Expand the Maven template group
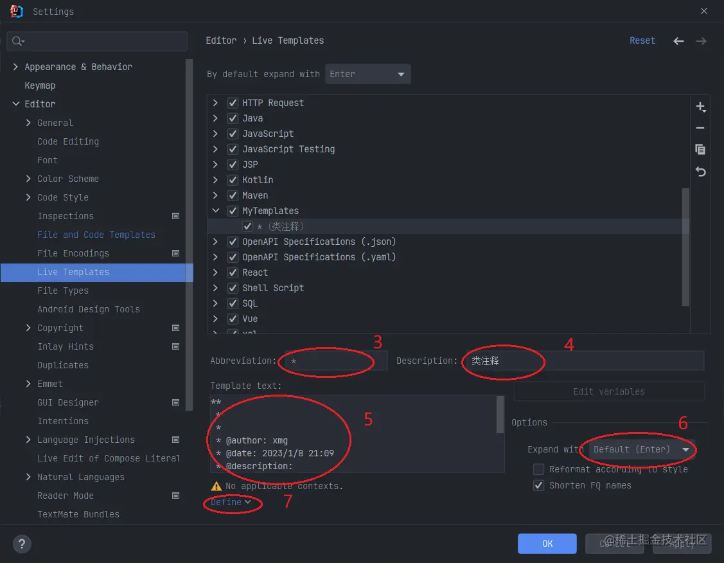This screenshot has width=724, height=563. point(216,195)
